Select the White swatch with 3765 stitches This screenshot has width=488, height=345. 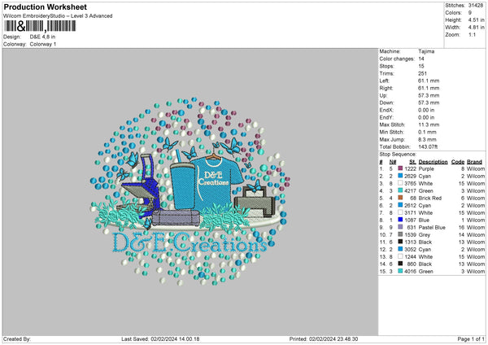click(400, 183)
